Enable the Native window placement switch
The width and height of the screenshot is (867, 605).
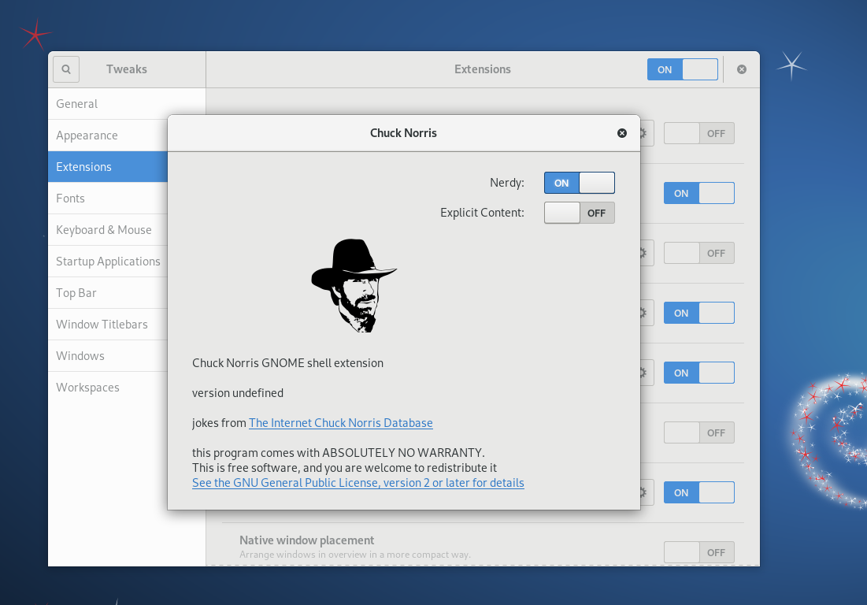point(699,552)
